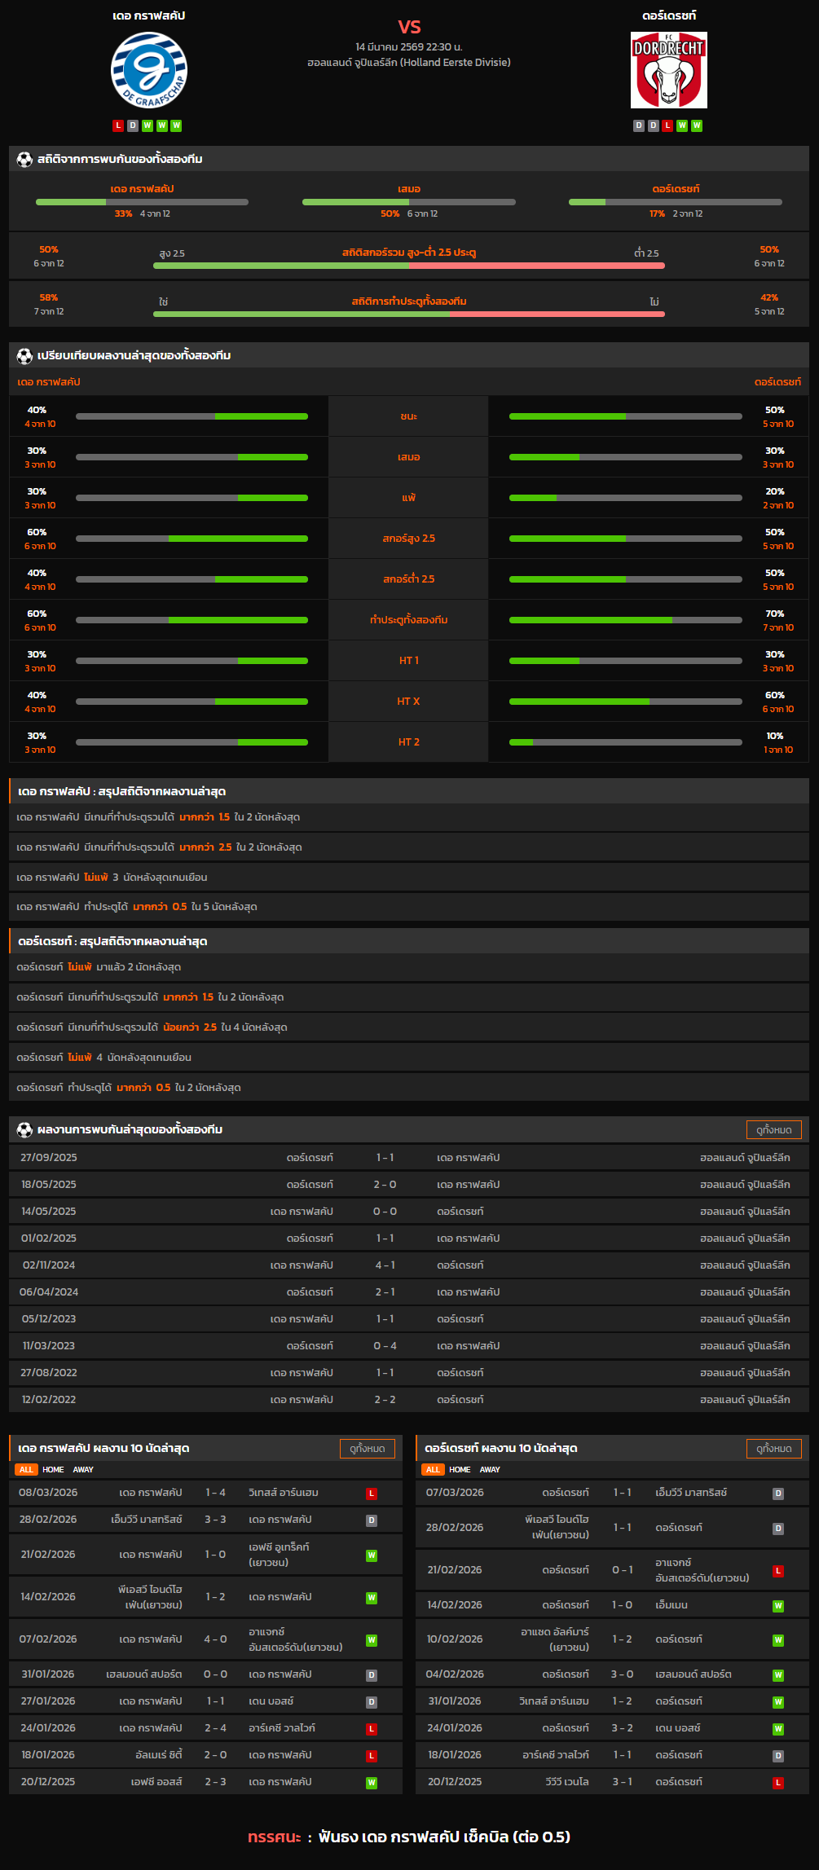Select HOME tab in เดอ กราฟสคัป last 10 matches
Image resolution: width=819 pixels, height=1870 pixels.
coord(53,1470)
